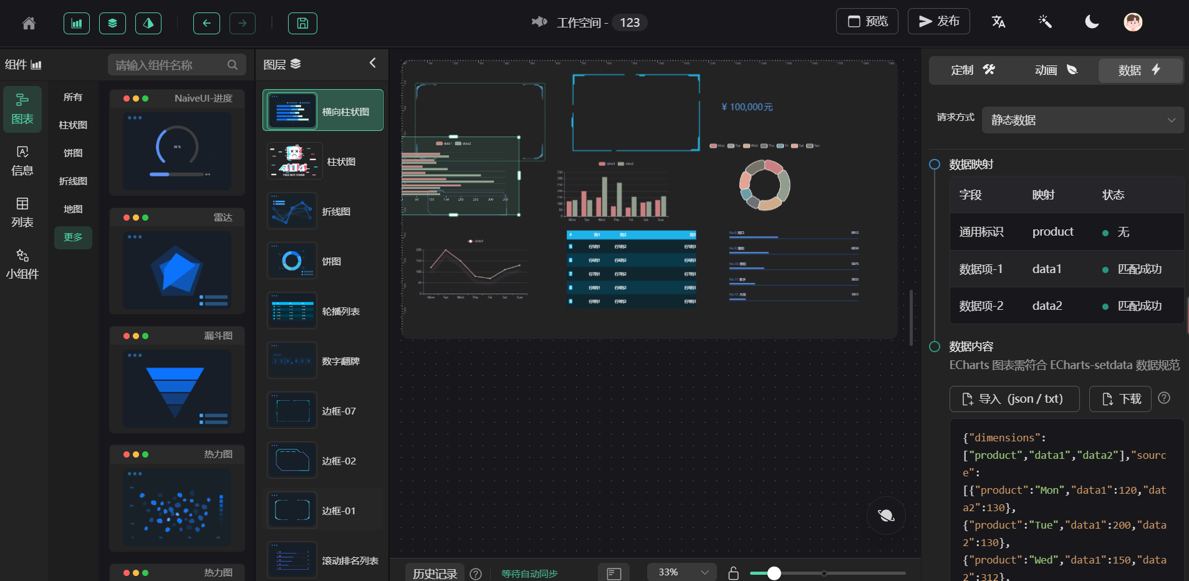Open the 静态数据 request method dropdown
The width and height of the screenshot is (1189, 581).
pos(1082,120)
